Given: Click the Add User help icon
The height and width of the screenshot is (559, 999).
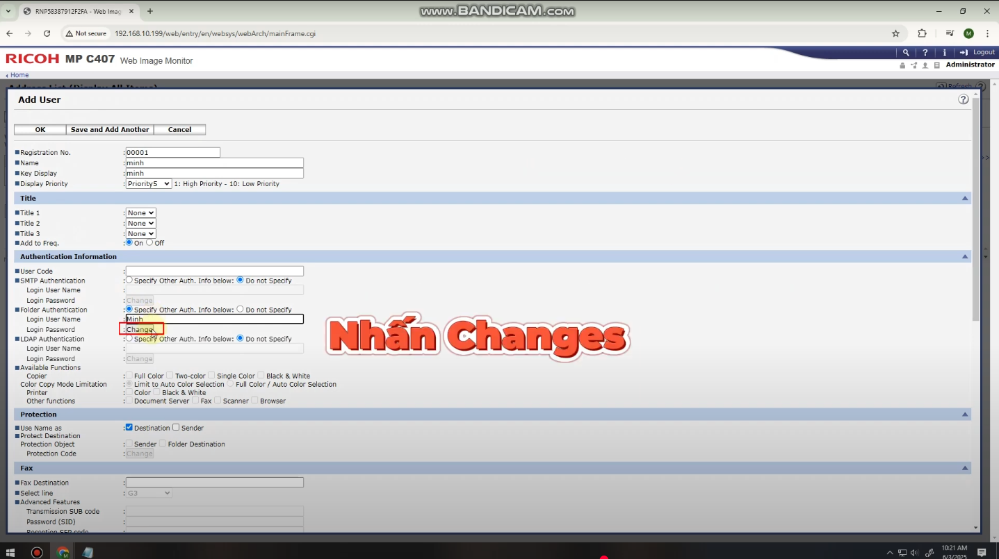Looking at the screenshot, I should (963, 99).
